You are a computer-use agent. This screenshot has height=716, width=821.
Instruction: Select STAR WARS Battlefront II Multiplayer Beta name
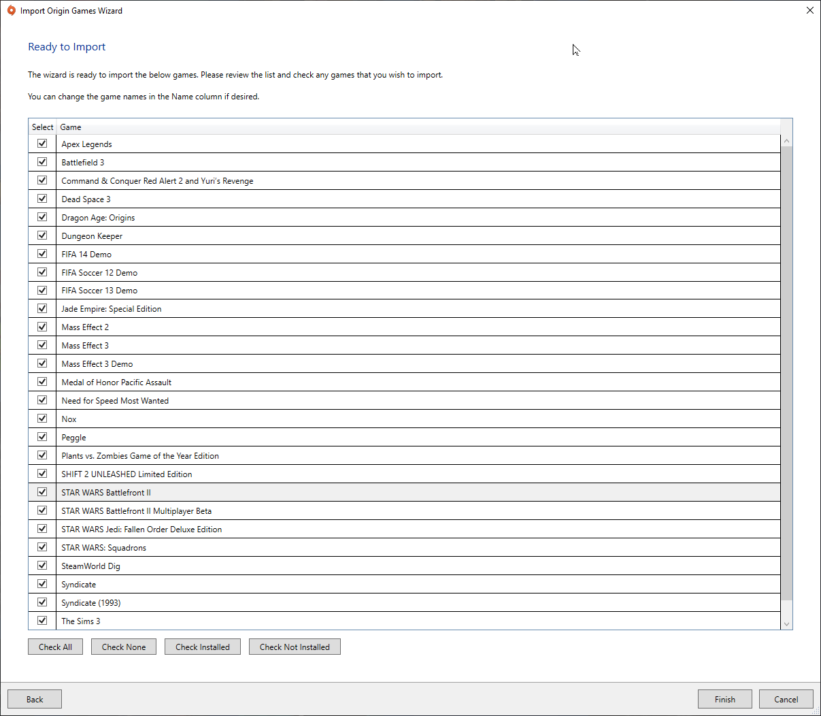coord(137,511)
